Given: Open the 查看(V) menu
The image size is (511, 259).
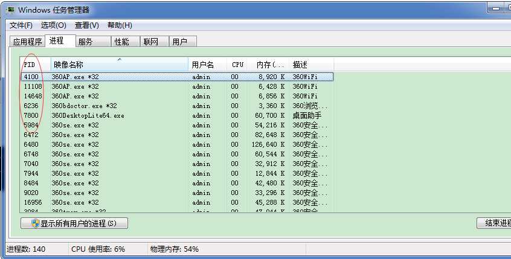Looking at the screenshot, I should pyautogui.click(x=87, y=25).
